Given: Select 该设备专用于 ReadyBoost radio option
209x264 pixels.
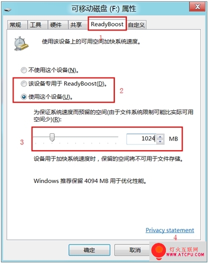Looking at the screenshot, I should tap(24, 84).
